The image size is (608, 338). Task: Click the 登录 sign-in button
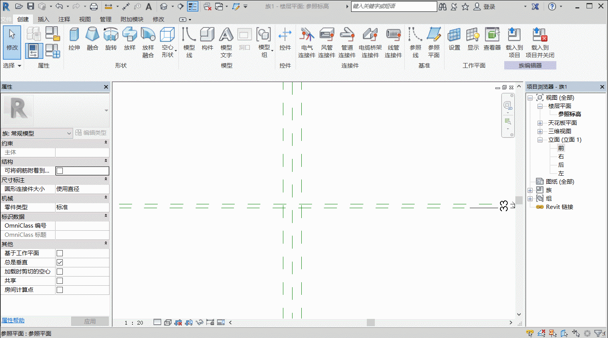[485, 6]
